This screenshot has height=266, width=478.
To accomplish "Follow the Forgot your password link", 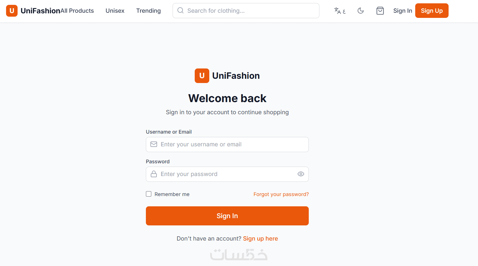I will coord(281,194).
